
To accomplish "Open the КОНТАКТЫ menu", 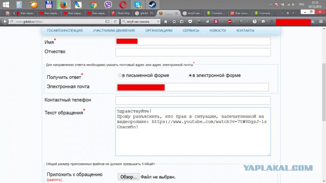I will pyautogui.click(x=246, y=30).
